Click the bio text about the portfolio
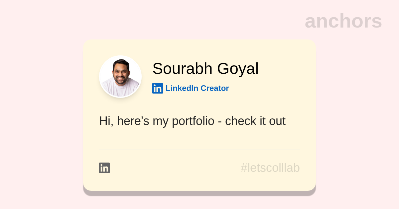Viewport: 399px width, 209px height. [x=192, y=121]
